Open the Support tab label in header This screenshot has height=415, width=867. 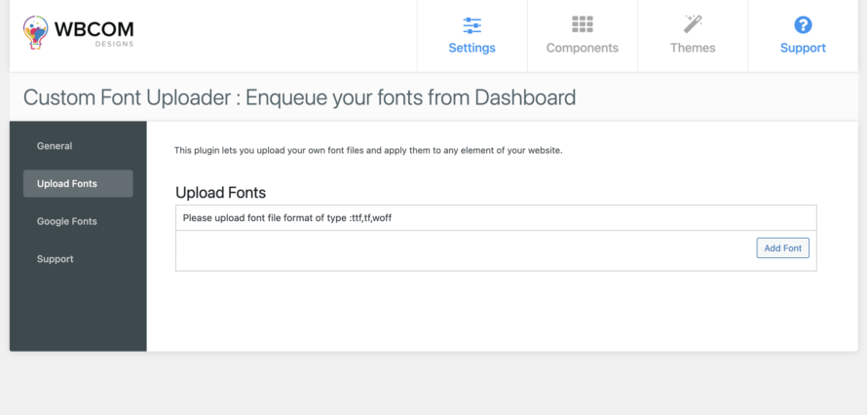pyautogui.click(x=803, y=48)
